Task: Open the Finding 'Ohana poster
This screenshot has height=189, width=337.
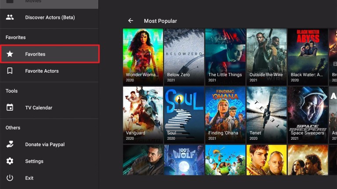Action: click(x=225, y=115)
